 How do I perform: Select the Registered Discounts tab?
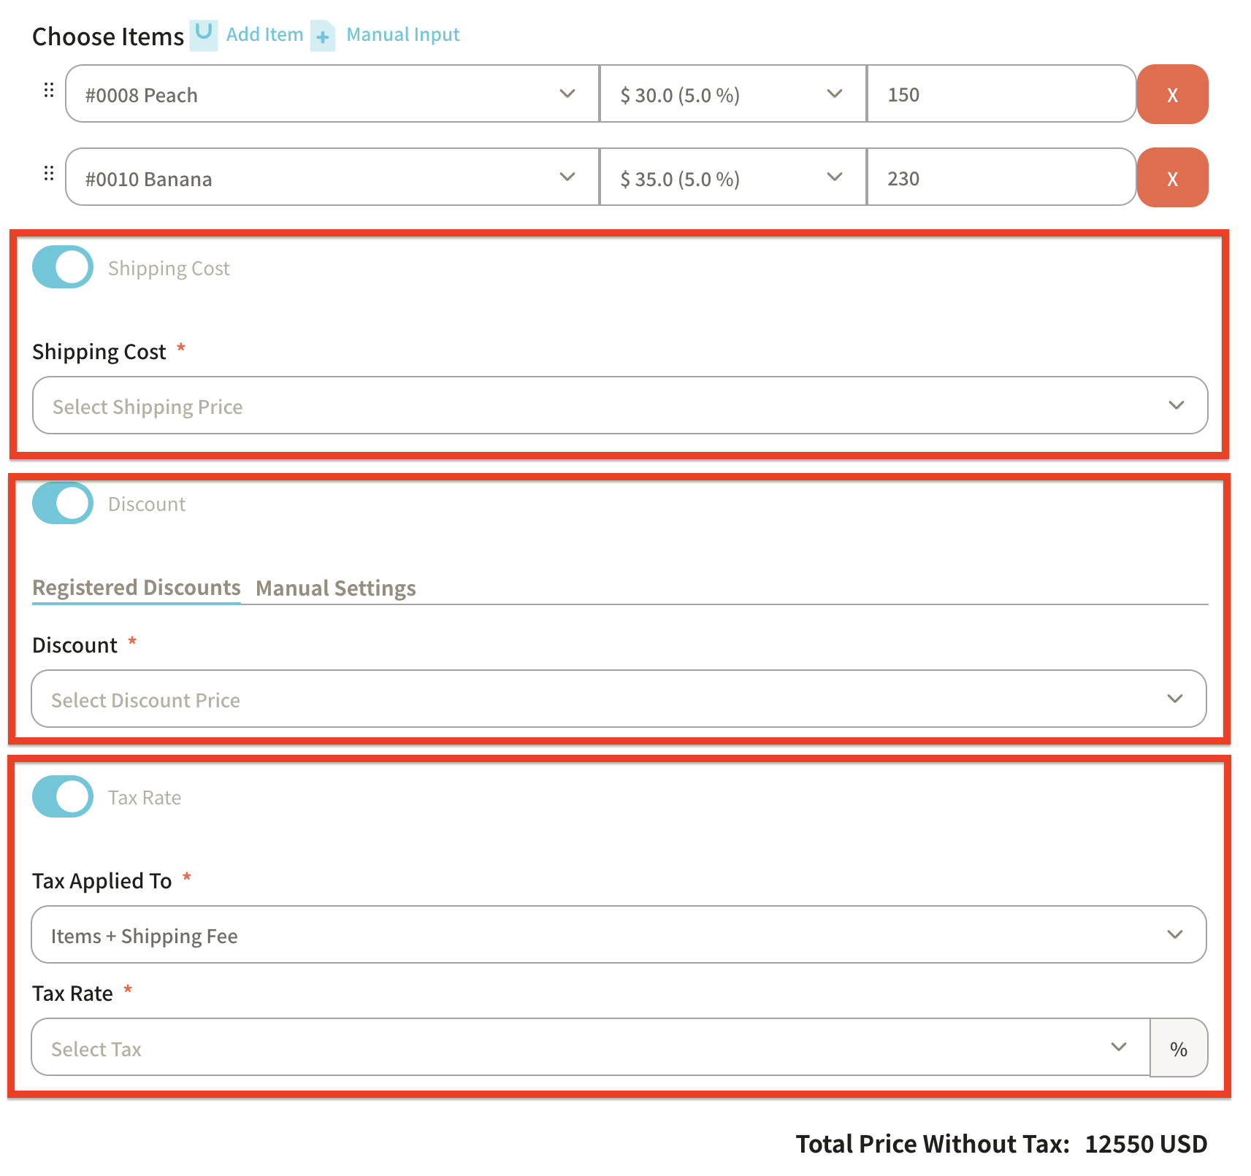[137, 588]
